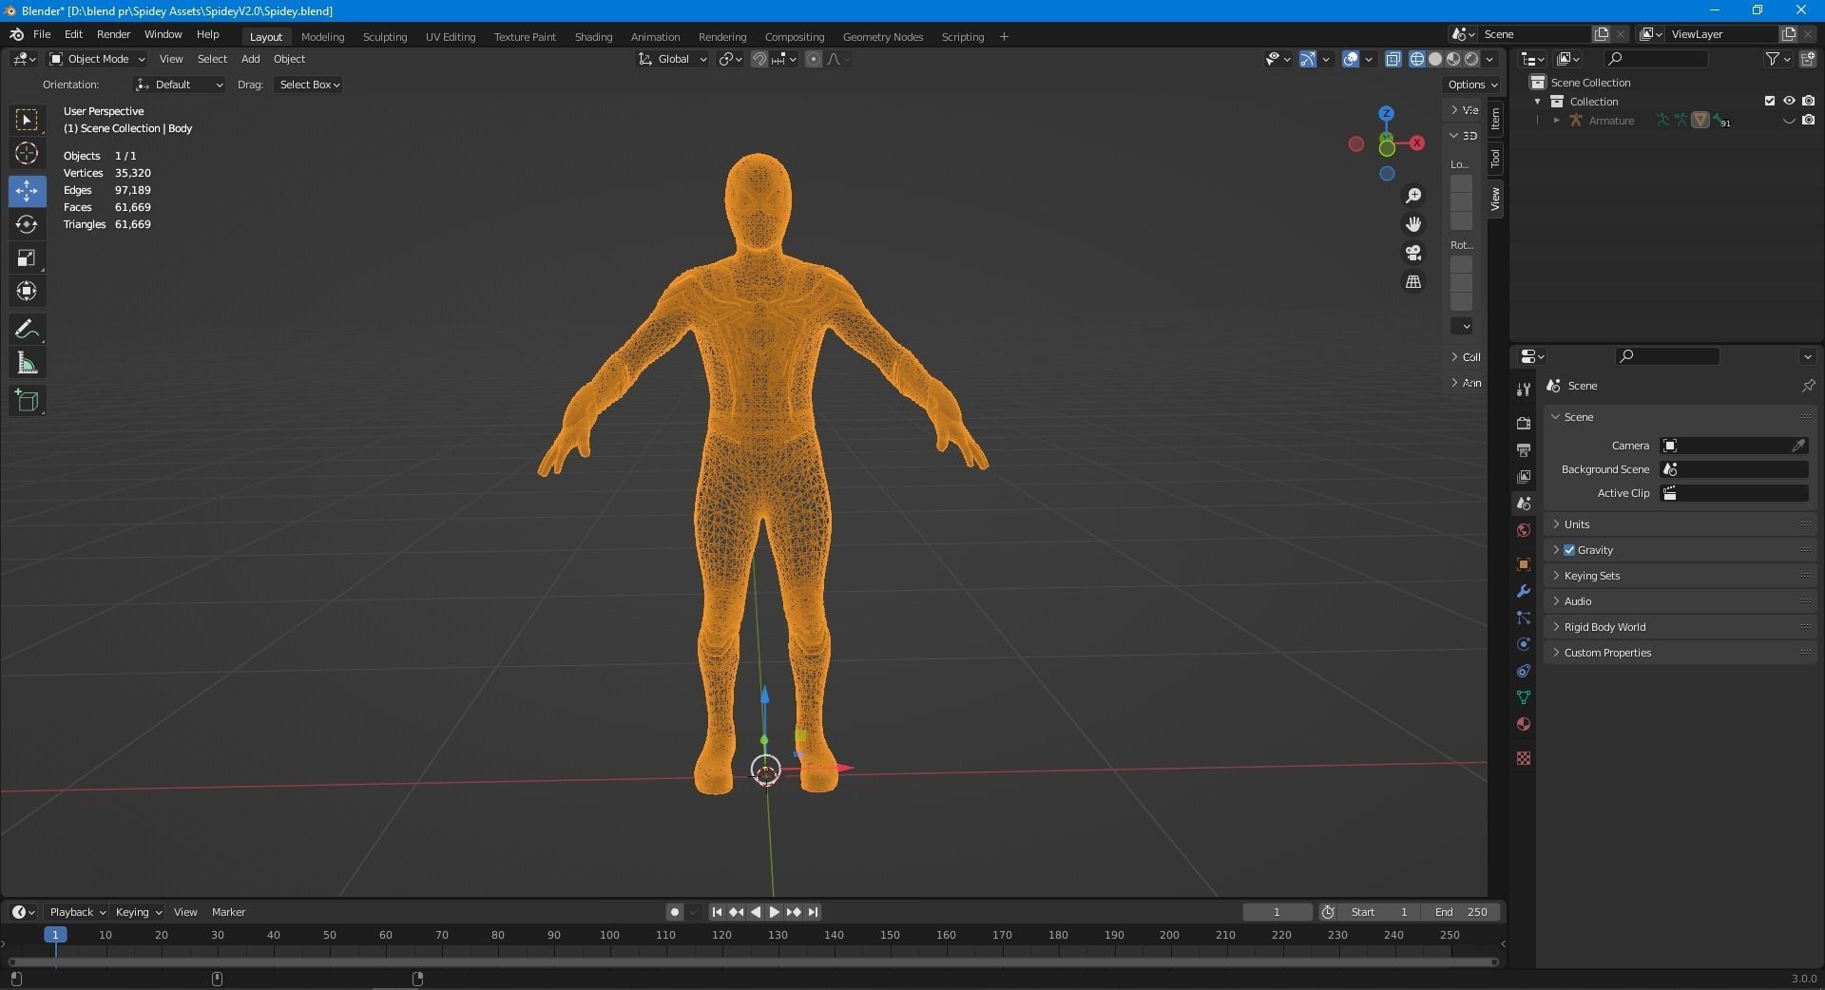Screen dimensions: 1825x990
Task: Toggle Armature render visibility camera icon
Action: click(1808, 121)
